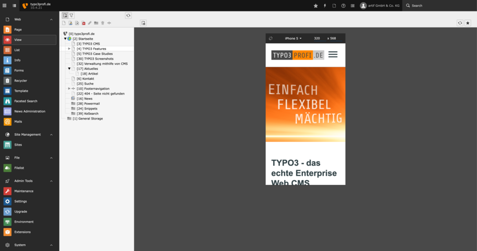Viewport: 477px width, 251px height.
Task: Open the Environment admin tool
Action: point(29,222)
